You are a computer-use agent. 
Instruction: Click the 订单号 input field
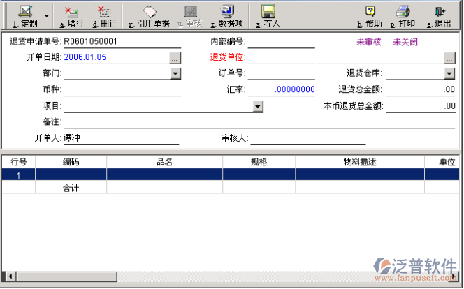(x=281, y=73)
